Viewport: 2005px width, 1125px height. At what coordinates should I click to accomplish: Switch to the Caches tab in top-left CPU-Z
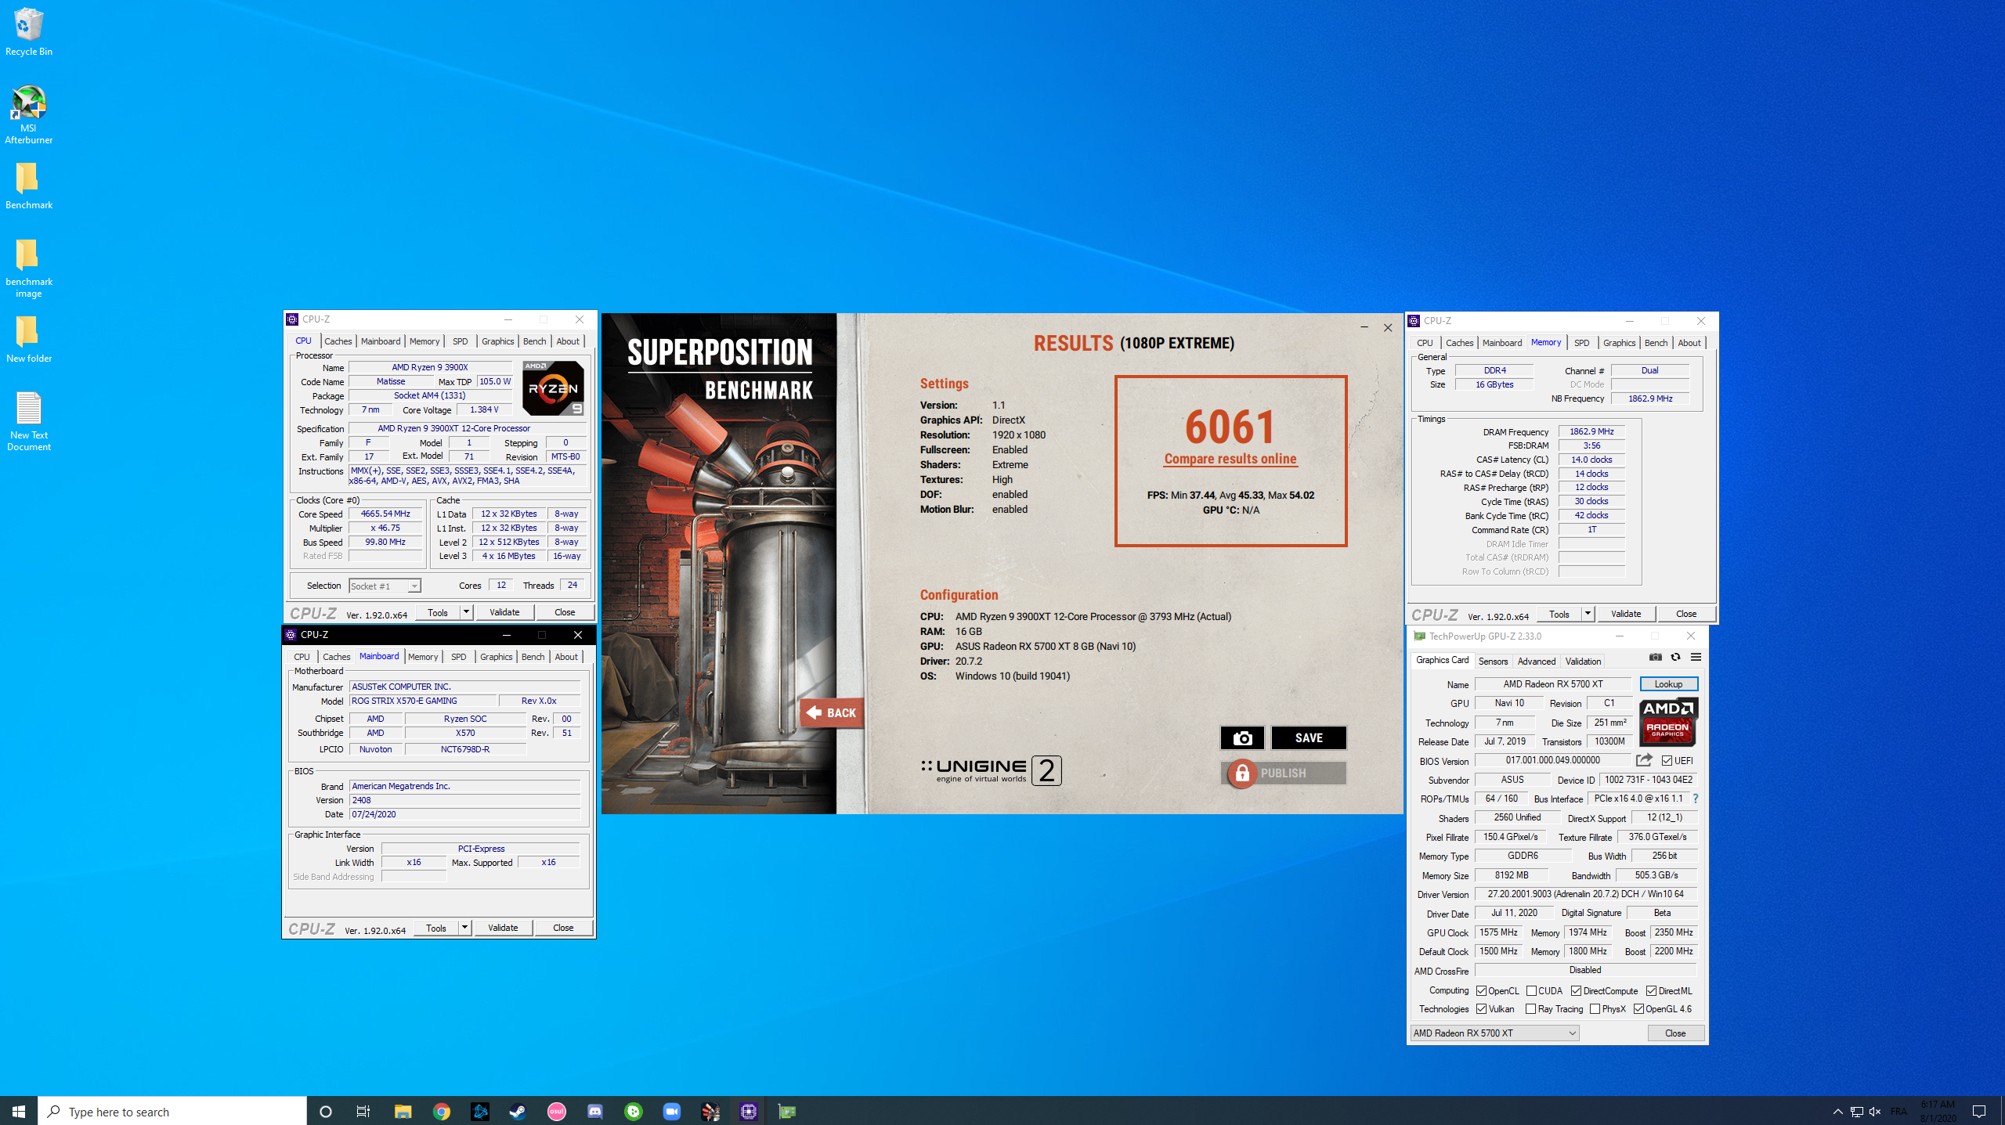338,341
